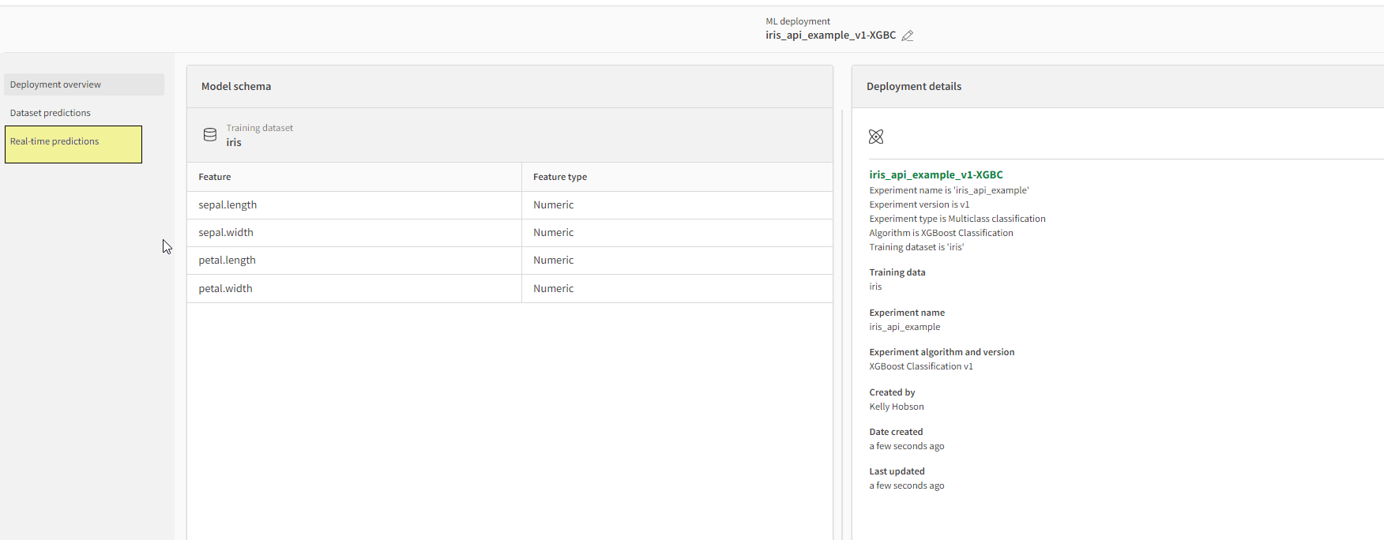Click the Model schema panel heading
The image size is (1384, 540).
(236, 87)
